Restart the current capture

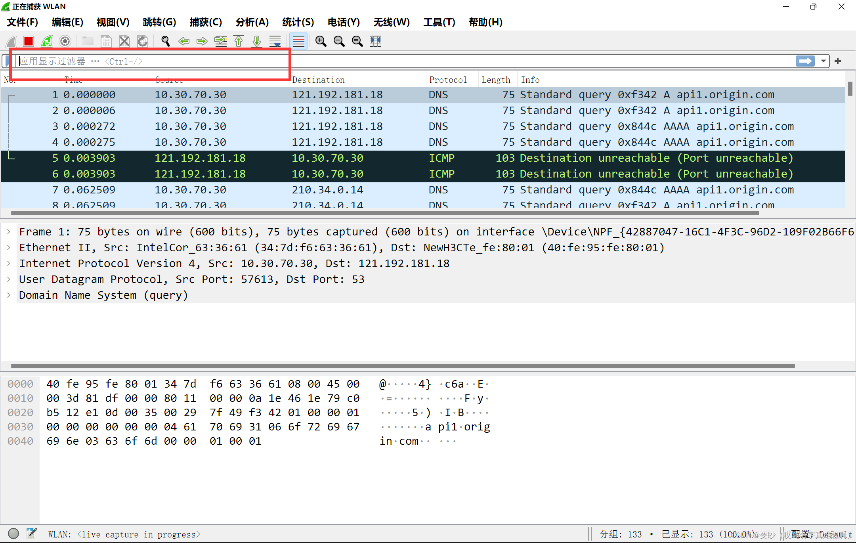coord(47,41)
